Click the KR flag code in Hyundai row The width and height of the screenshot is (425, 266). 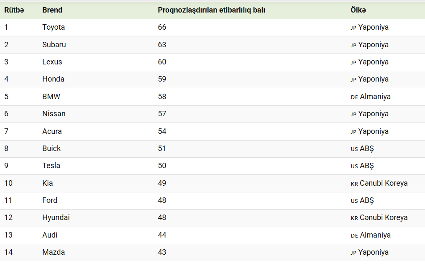[x=354, y=218]
